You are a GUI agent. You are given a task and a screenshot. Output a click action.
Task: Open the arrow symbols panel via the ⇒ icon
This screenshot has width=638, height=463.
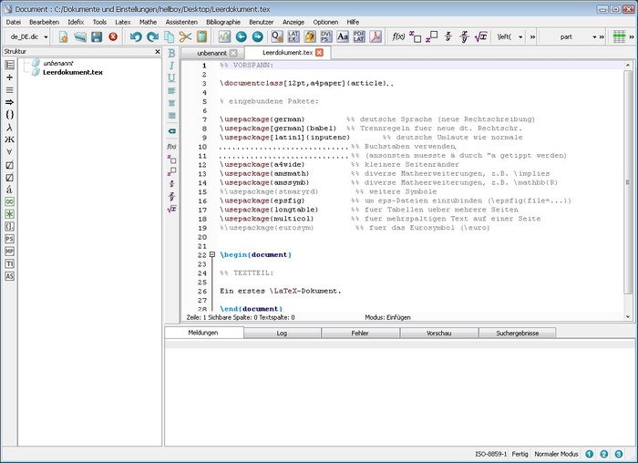pyautogui.click(x=9, y=102)
